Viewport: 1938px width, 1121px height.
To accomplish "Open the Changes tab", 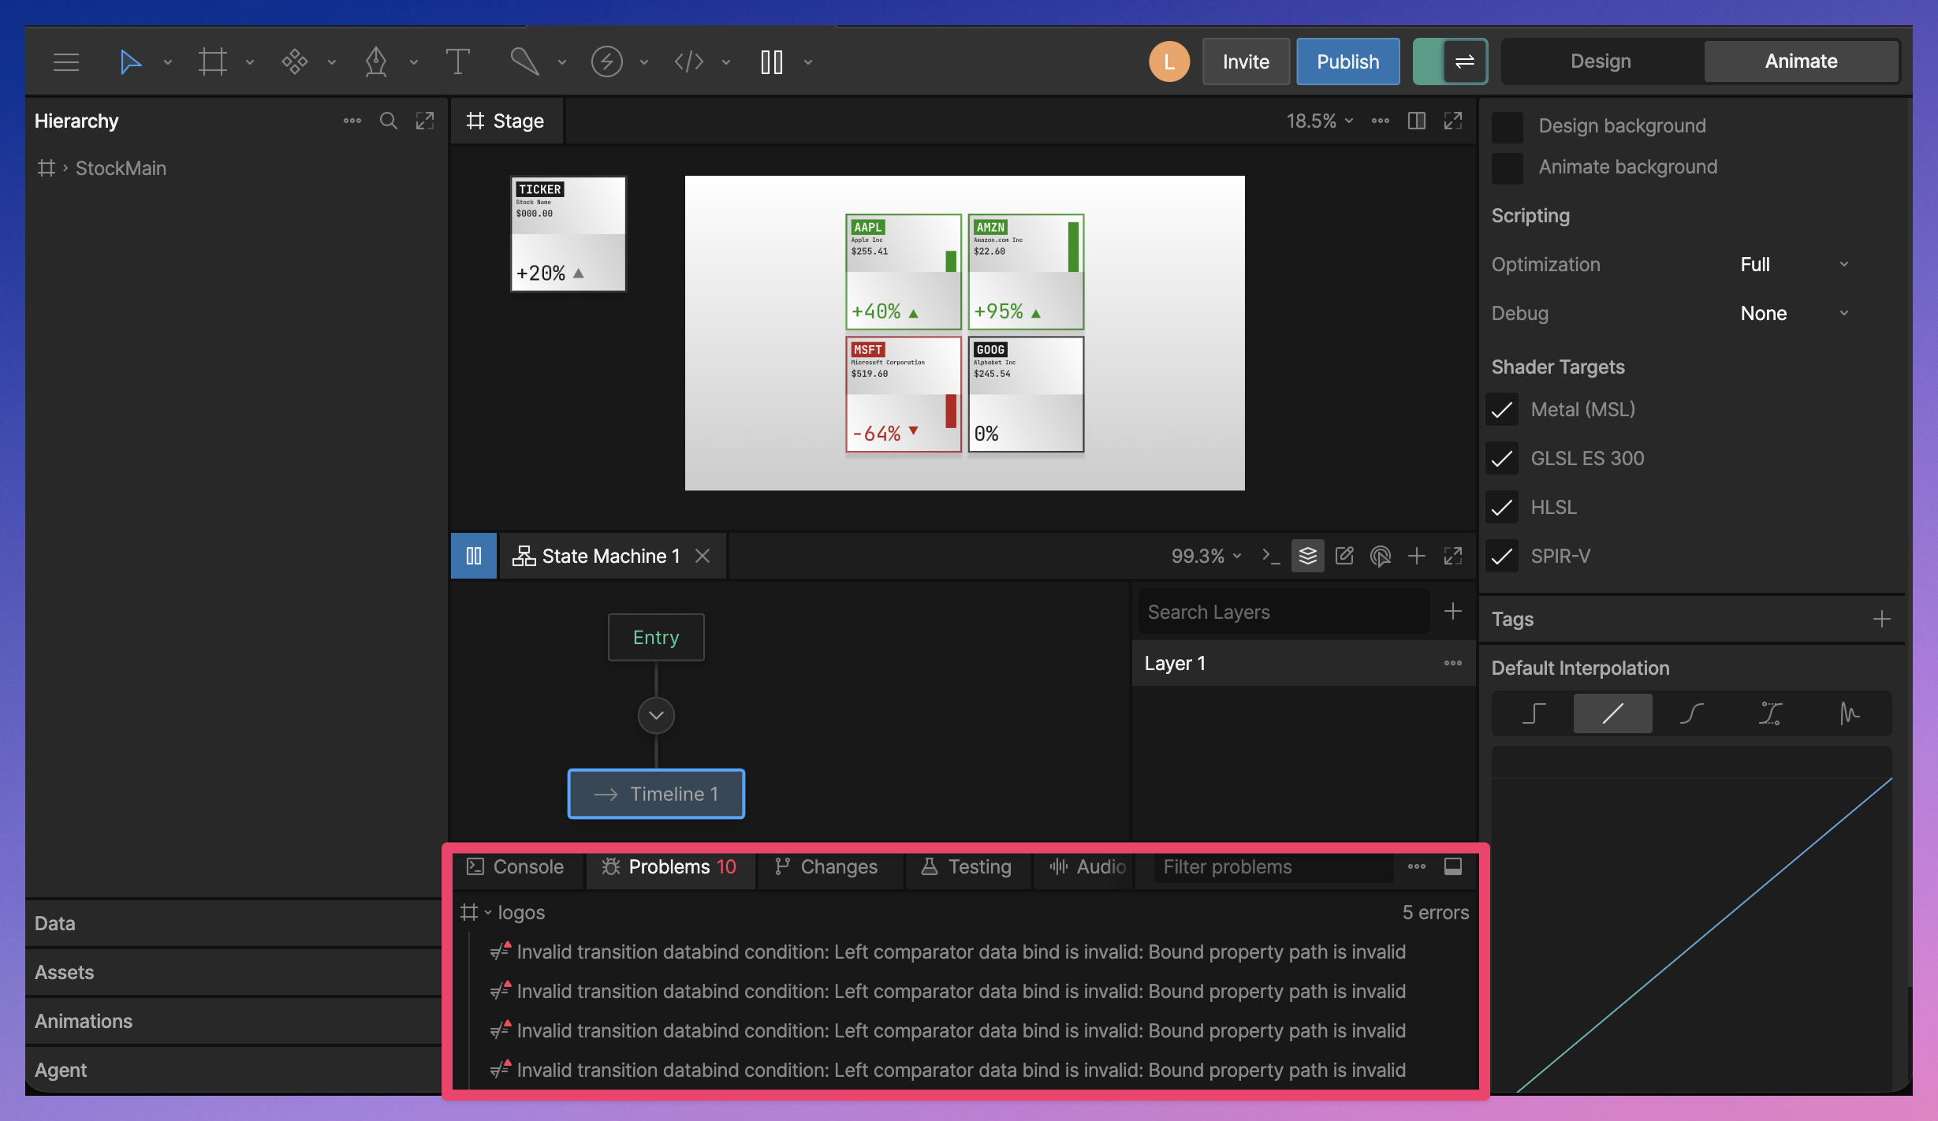I will 826,866.
